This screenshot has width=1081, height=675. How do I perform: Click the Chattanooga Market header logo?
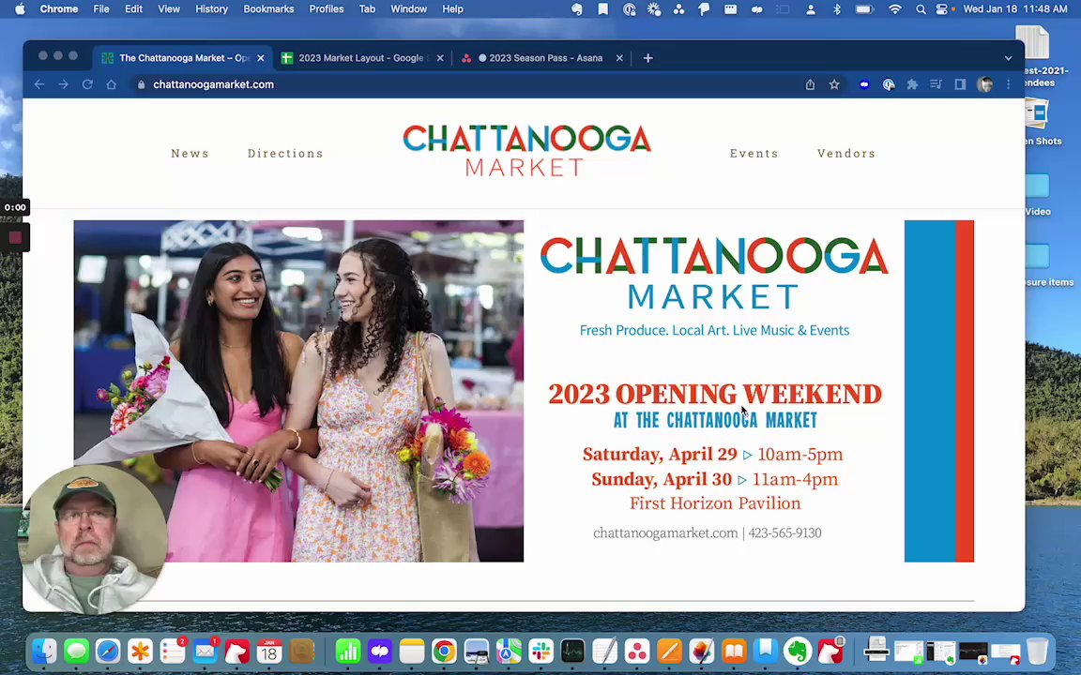[x=526, y=150]
